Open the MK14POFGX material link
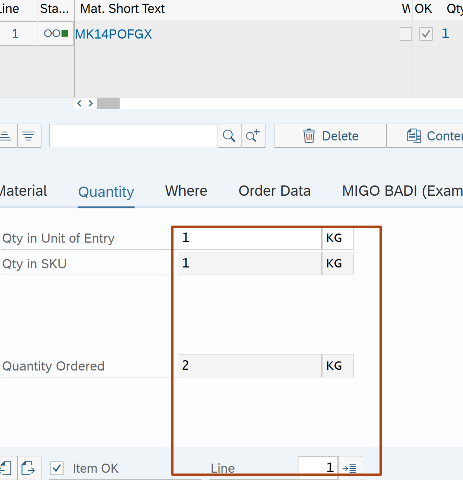This screenshot has width=463, height=480. coord(113,34)
